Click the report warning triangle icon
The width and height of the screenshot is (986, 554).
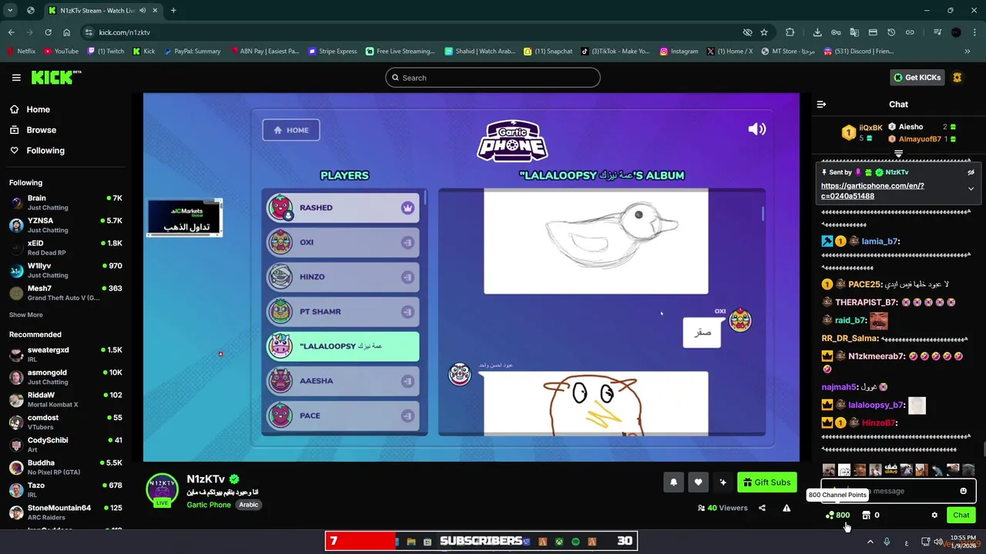[786, 508]
